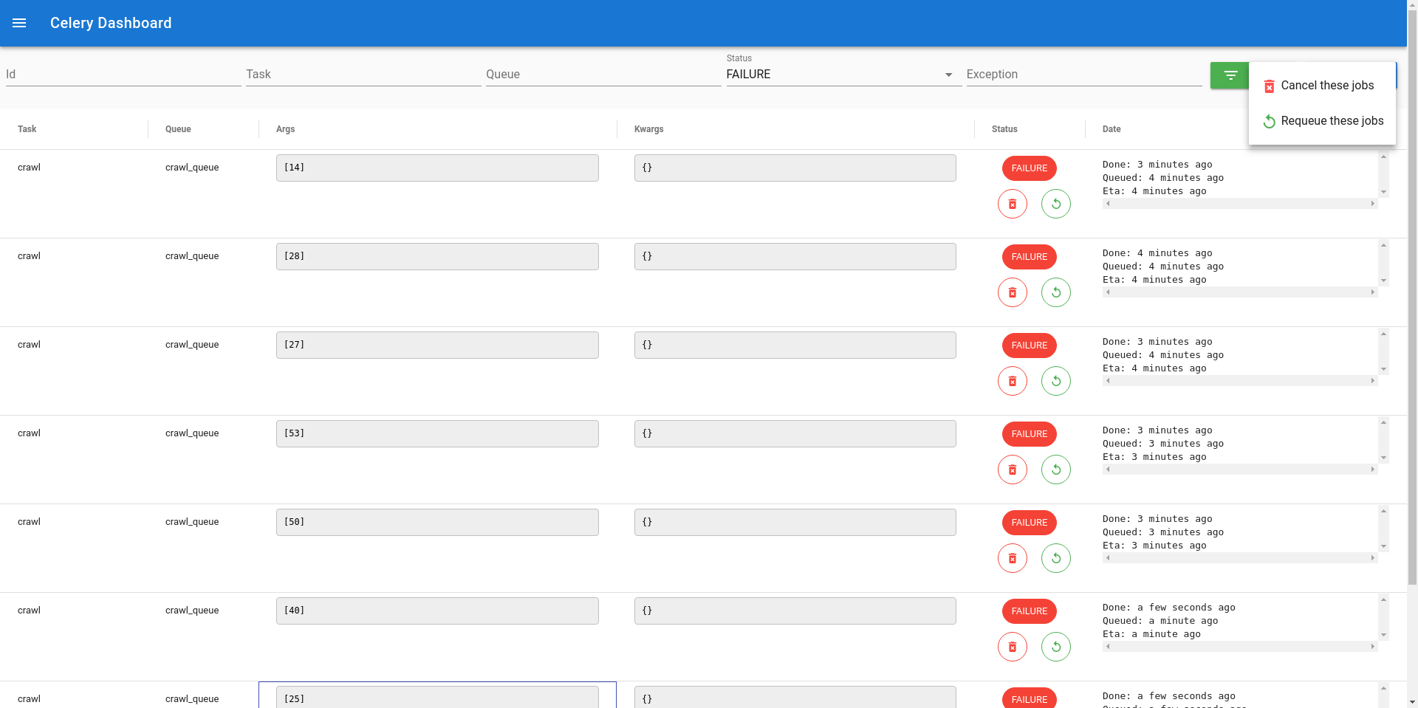Click the green filter button
1418x708 pixels.
click(x=1230, y=75)
